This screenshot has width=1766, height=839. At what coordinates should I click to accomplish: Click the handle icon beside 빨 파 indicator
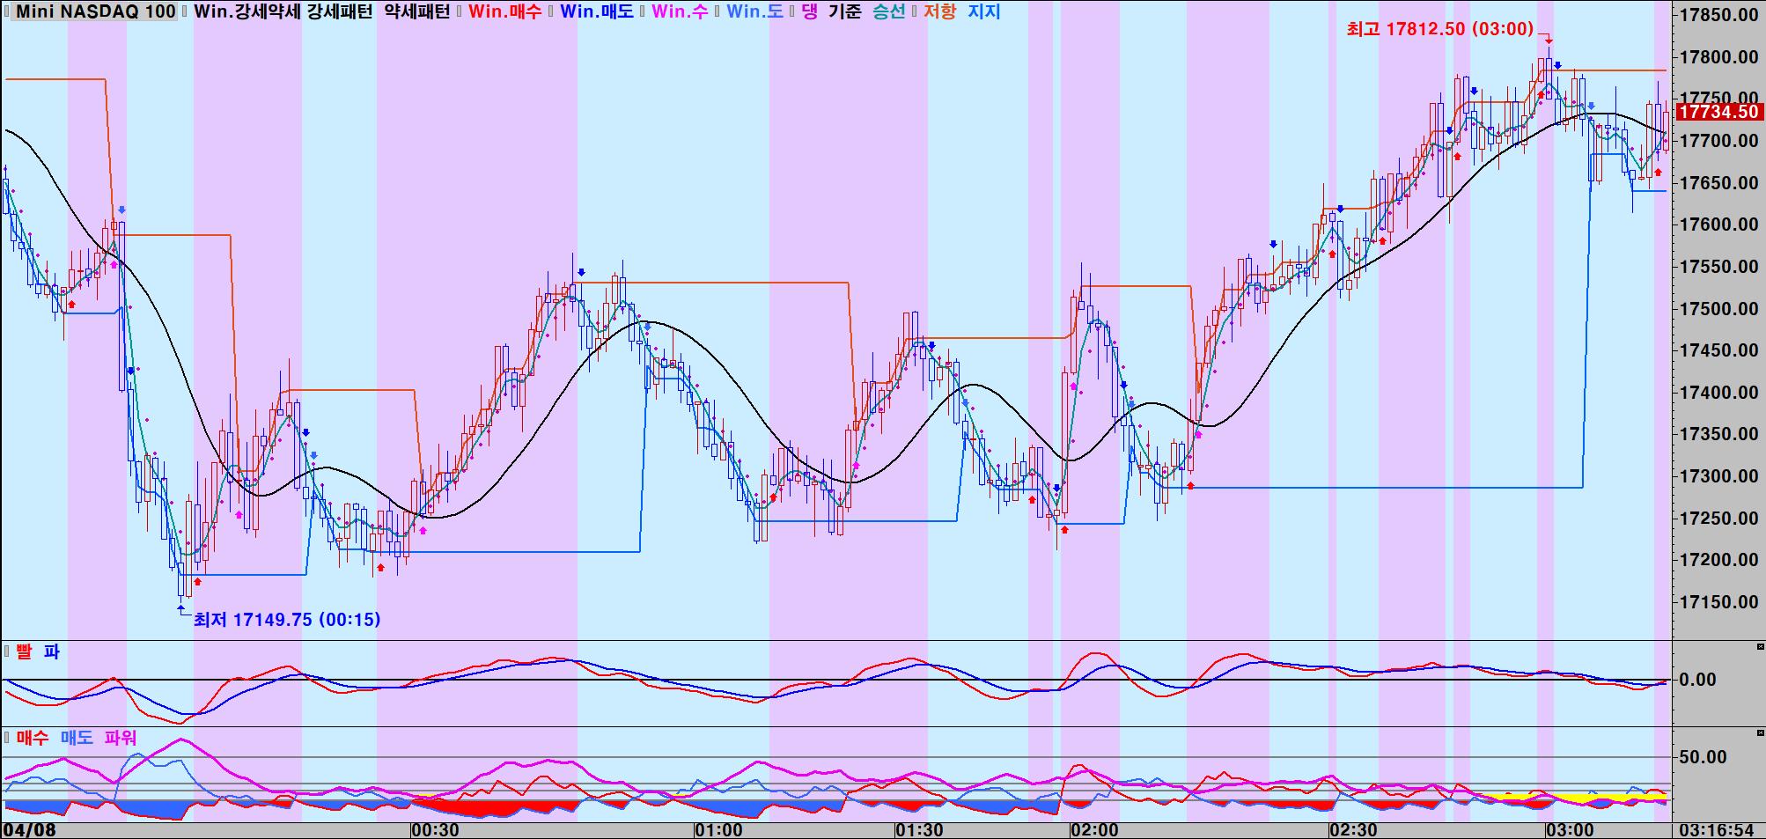(8, 651)
